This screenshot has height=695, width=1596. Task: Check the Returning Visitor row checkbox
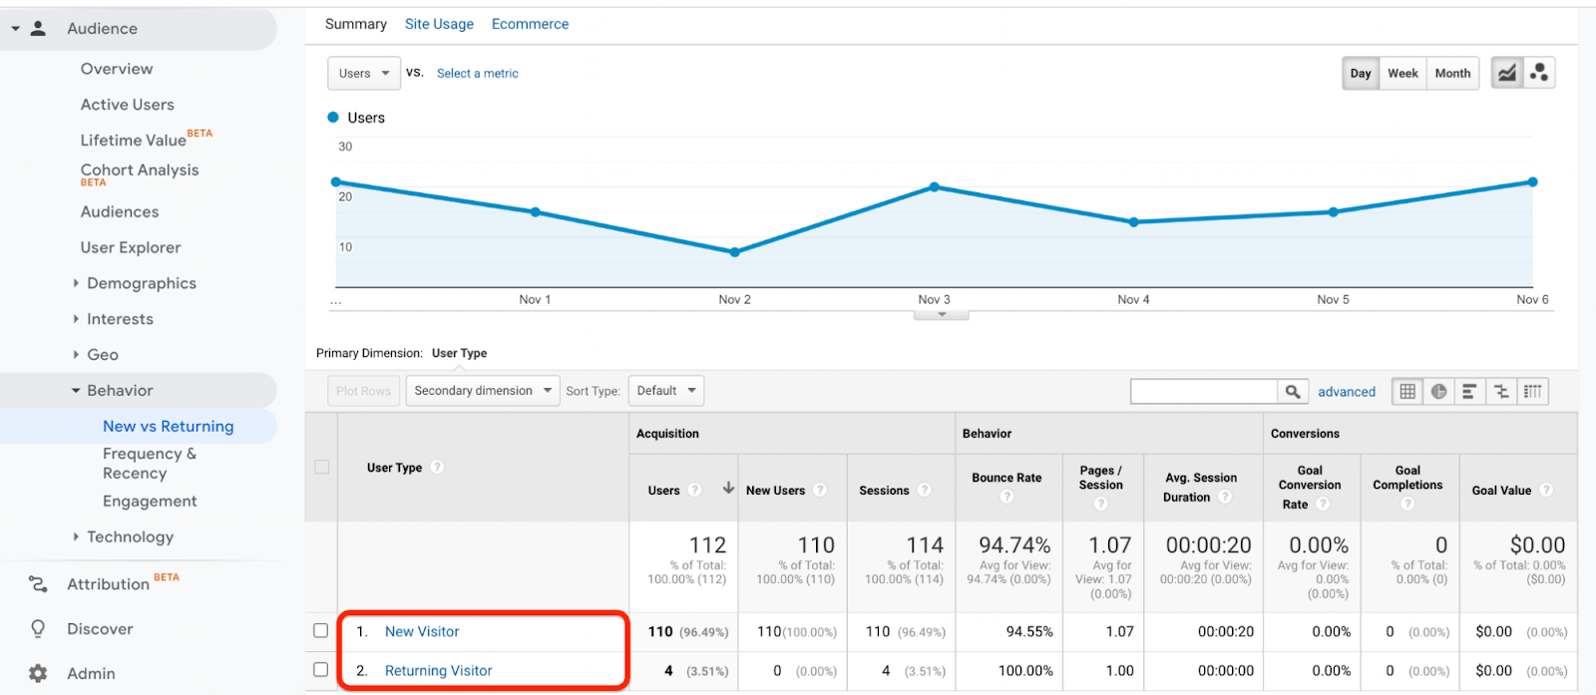pyautogui.click(x=320, y=669)
